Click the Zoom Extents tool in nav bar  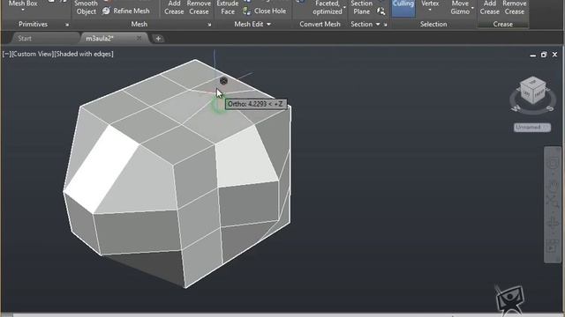(553, 202)
